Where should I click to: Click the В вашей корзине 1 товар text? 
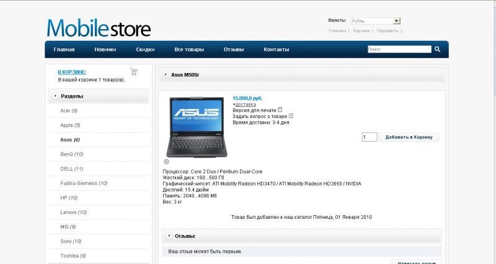pos(91,80)
